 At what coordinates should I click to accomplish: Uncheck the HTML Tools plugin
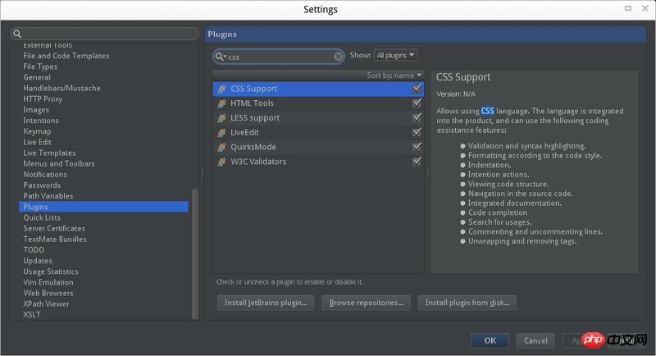pos(417,103)
